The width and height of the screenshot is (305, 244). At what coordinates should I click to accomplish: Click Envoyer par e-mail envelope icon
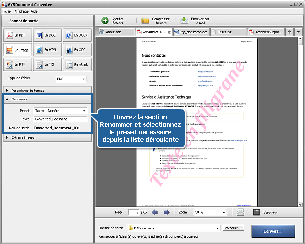(184, 21)
